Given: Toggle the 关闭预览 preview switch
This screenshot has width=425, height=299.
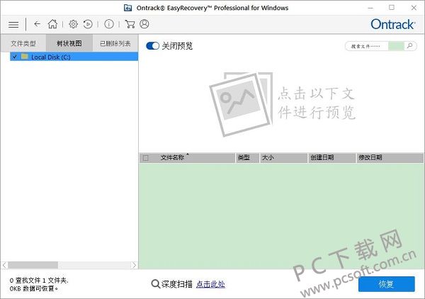Looking at the screenshot, I should click(152, 46).
